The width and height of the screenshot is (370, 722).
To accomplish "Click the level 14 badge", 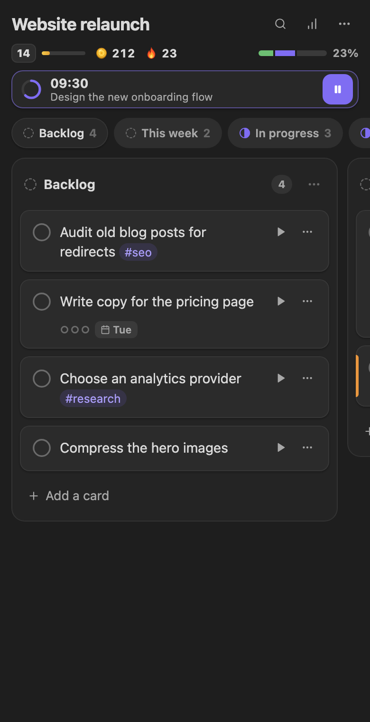I will coord(24,53).
